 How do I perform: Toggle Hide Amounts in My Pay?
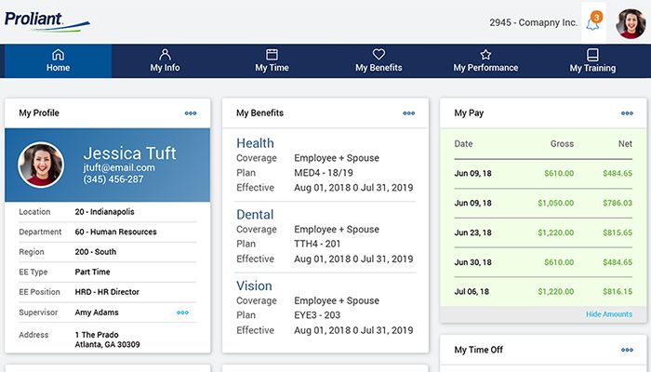(608, 314)
